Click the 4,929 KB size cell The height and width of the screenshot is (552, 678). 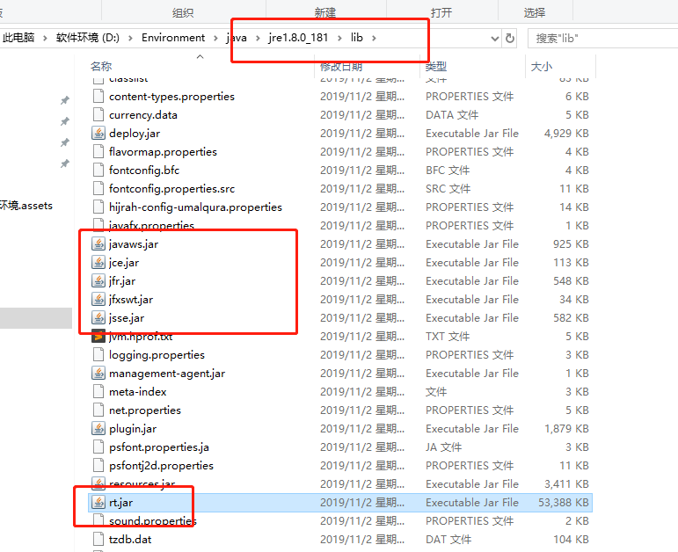[x=566, y=133]
